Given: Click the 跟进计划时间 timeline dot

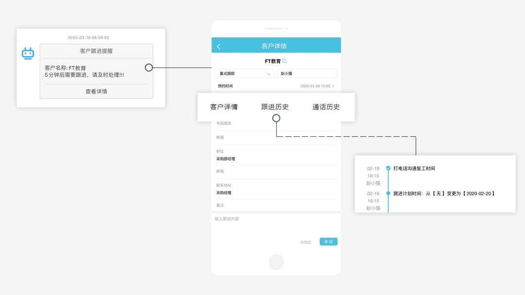Looking at the screenshot, I should click(388, 193).
